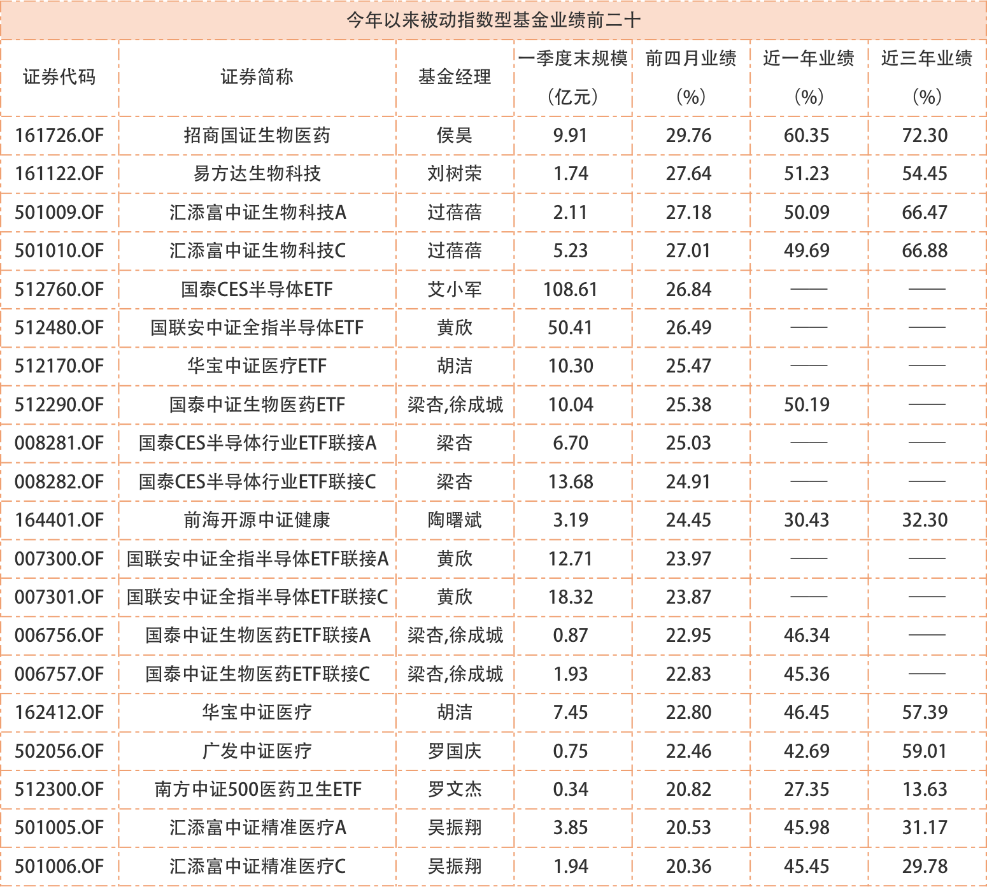Select scale value 18.32
Screen dimensions: 987x887
coord(571,597)
